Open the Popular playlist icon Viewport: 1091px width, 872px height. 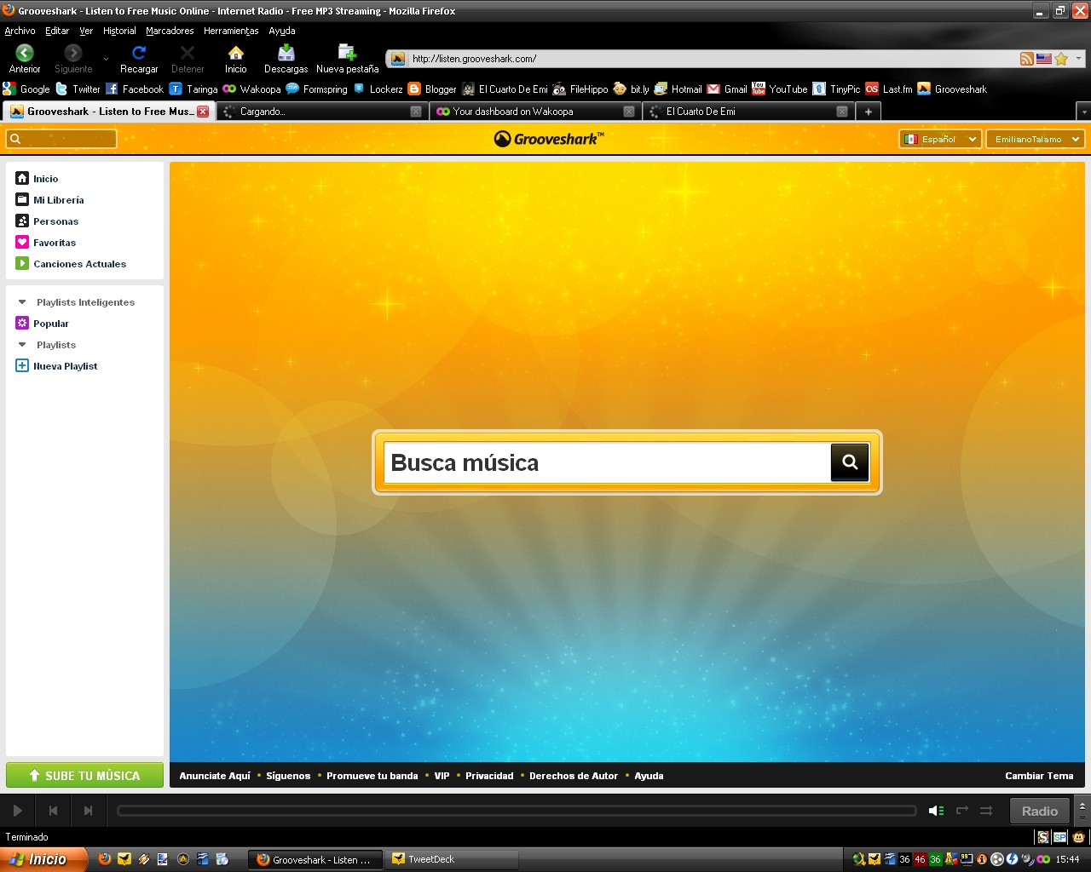[x=21, y=323]
